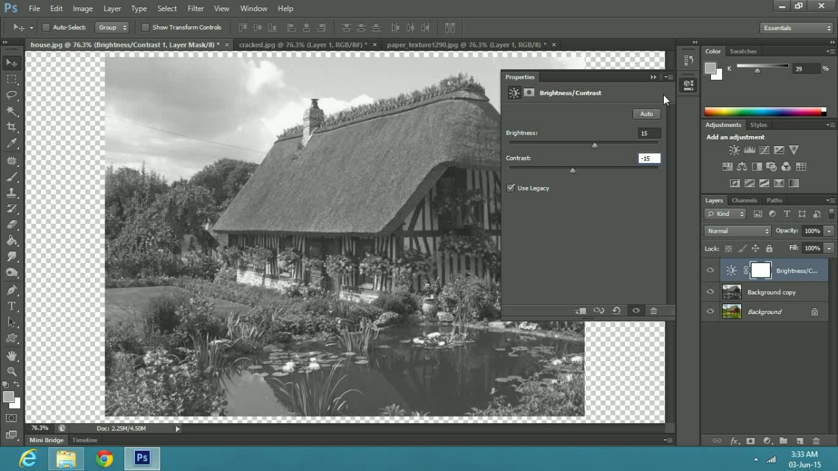This screenshot has width=838, height=471.
Task: Open the layer mask view in Properties
Action: 529,93
